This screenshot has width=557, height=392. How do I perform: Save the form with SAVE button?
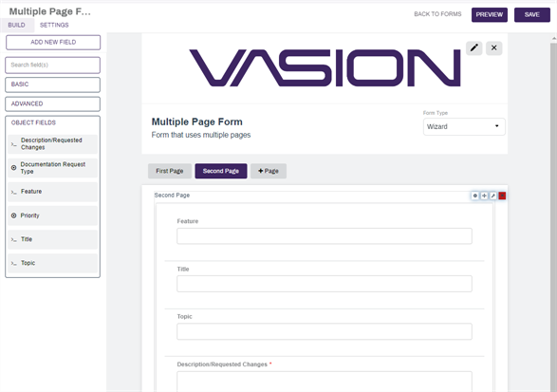coord(531,14)
